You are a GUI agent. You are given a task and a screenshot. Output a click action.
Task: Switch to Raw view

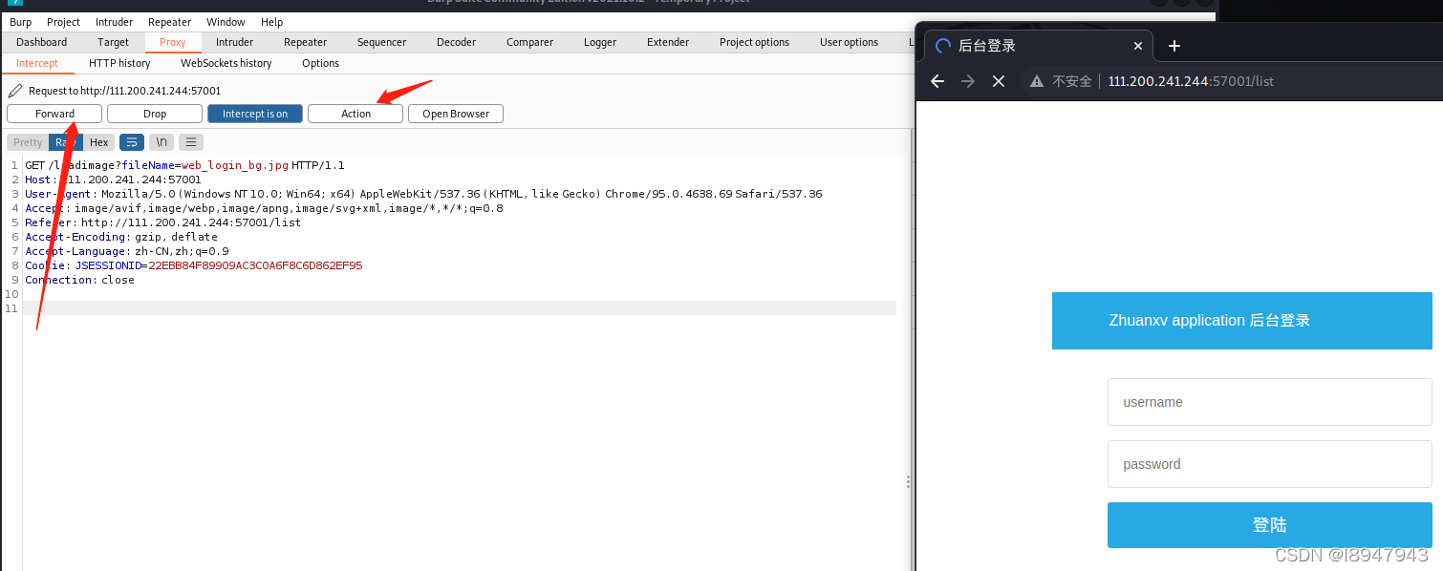66,142
